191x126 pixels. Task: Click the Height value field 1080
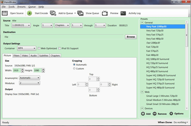click(x=38, y=70)
